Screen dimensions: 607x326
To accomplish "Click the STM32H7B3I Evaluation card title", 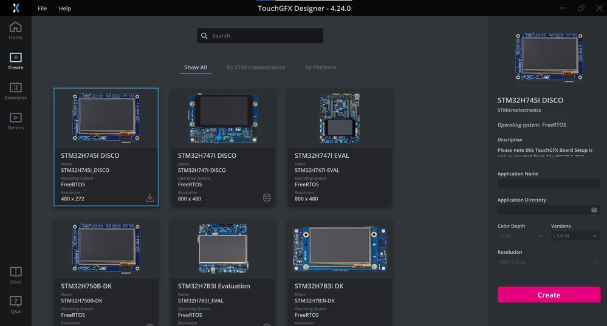I will pos(214,286).
